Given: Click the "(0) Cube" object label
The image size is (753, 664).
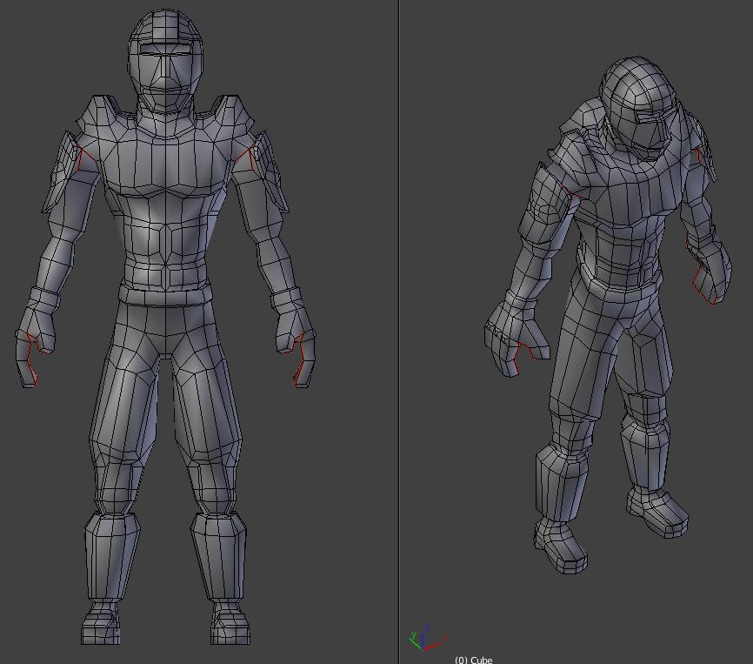Looking at the screenshot, I should pos(474,660).
